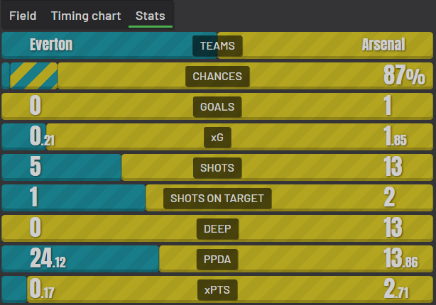Image resolution: width=436 pixels, height=305 pixels.
Task: Select the xPTS stat label
Action: (217, 290)
